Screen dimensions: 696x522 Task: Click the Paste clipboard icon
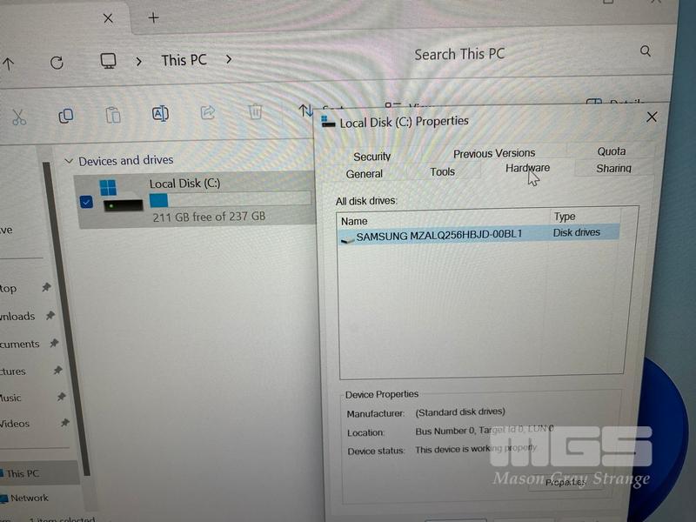point(112,115)
